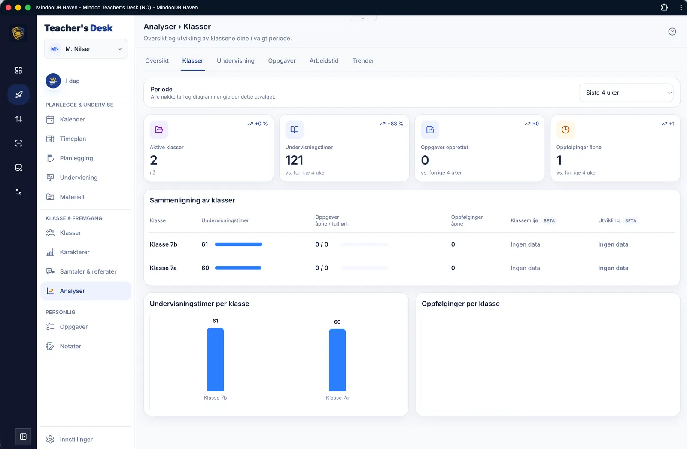The width and height of the screenshot is (687, 449).
Task: Open the Siste 4 uker period dropdown
Action: tap(626, 93)
